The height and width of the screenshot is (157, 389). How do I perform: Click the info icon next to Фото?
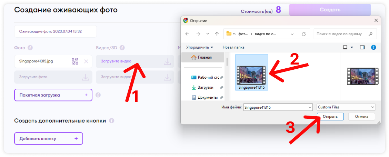30,48
